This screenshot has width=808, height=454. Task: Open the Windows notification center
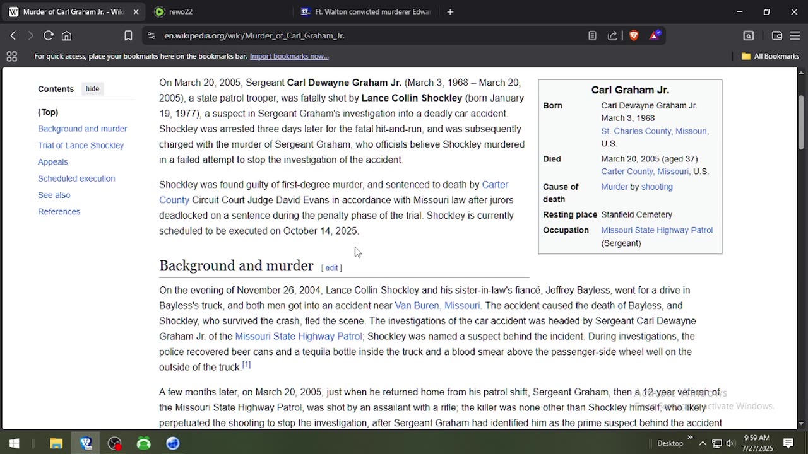coord(788,443)
